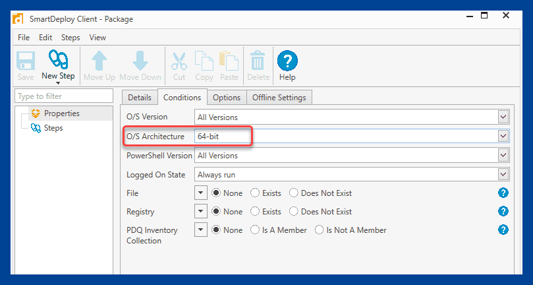Viewport: 533px width, 285px height.
Task: Select the Cut scissors icon
Action: tap(179, 61)
